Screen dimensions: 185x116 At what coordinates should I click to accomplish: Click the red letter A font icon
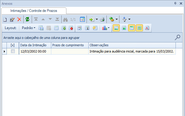click(x=147, y=28)
